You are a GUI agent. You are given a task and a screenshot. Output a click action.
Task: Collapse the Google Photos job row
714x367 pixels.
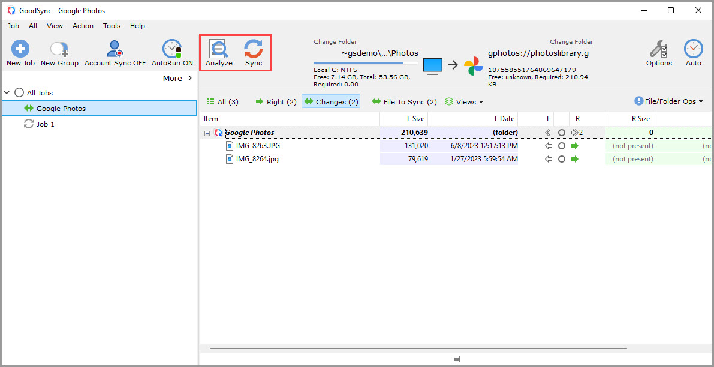[207, 132]
